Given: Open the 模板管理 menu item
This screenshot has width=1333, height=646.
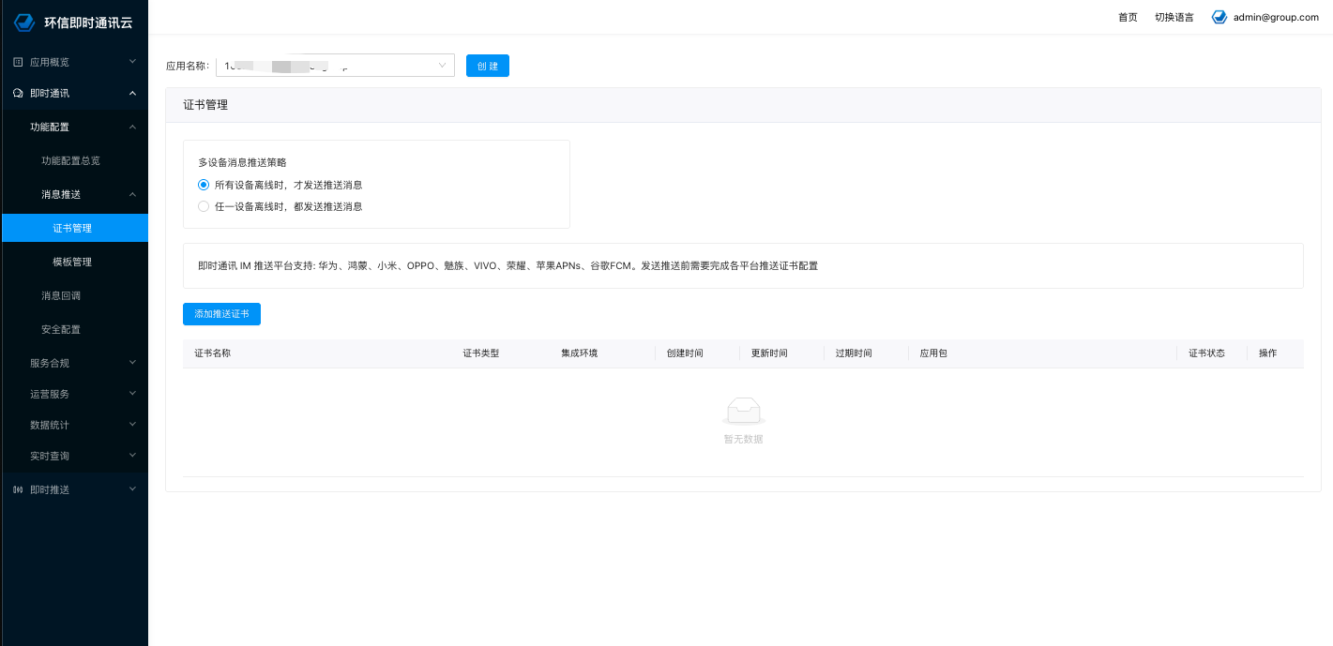Looking at the screenshot, I should click(x=72, y=262).
